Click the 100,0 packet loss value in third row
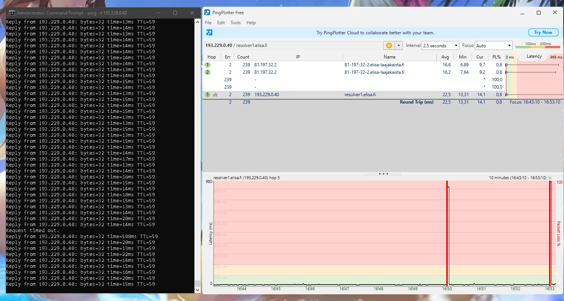This screenshot has width=564, height=301. point(497,80)
